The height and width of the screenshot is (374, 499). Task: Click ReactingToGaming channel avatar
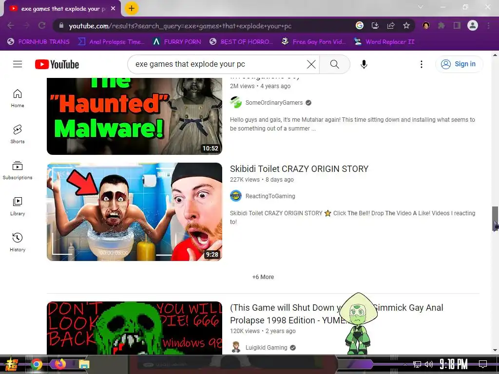pyautogui.click(x=236, y=196)
